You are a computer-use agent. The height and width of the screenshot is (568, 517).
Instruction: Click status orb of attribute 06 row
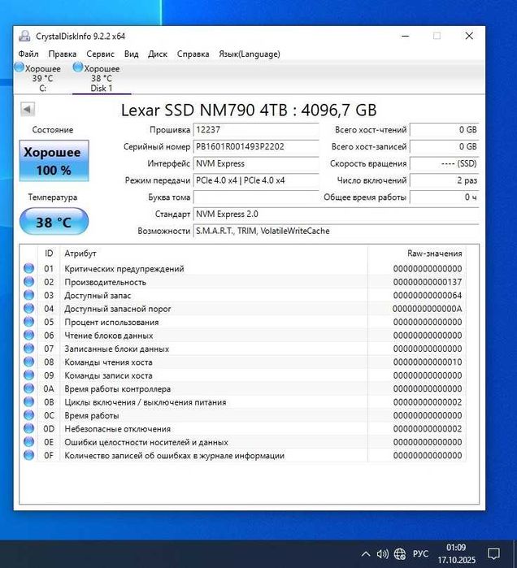click(28, 336)
